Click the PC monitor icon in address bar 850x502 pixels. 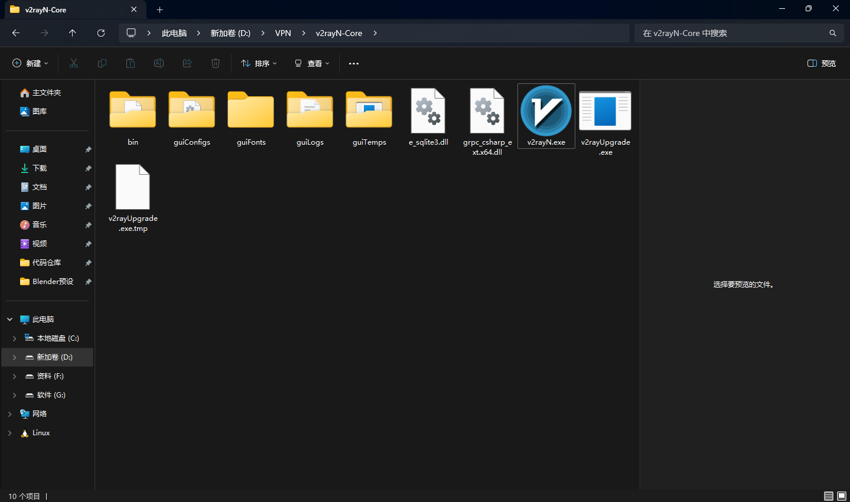(x=131, y=33)
